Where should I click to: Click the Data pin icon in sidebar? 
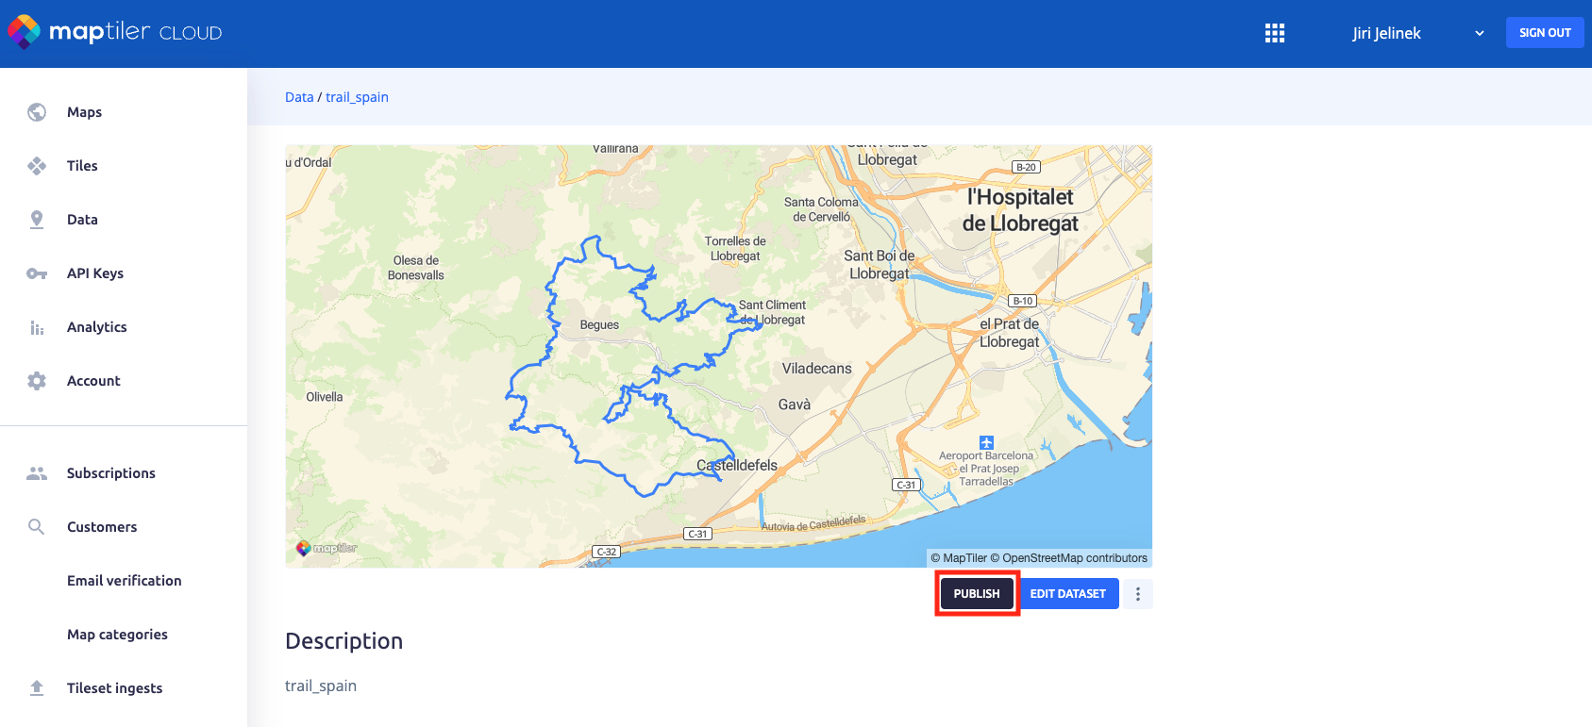(37, 220)
